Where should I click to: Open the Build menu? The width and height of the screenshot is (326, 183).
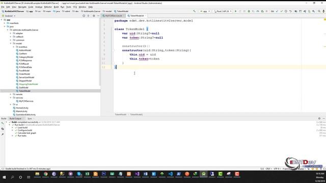click(x=56, y=7)
